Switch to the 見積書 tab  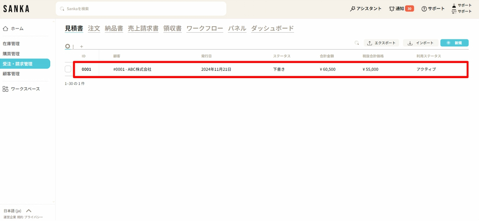[x=74, y=28]
